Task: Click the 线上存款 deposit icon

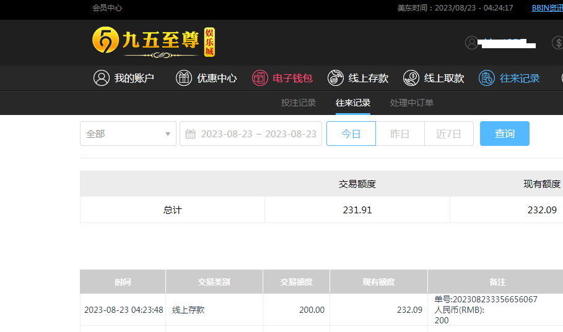Action: 335,78
